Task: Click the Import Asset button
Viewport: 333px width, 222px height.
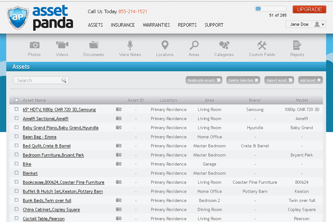Action: 279,80
